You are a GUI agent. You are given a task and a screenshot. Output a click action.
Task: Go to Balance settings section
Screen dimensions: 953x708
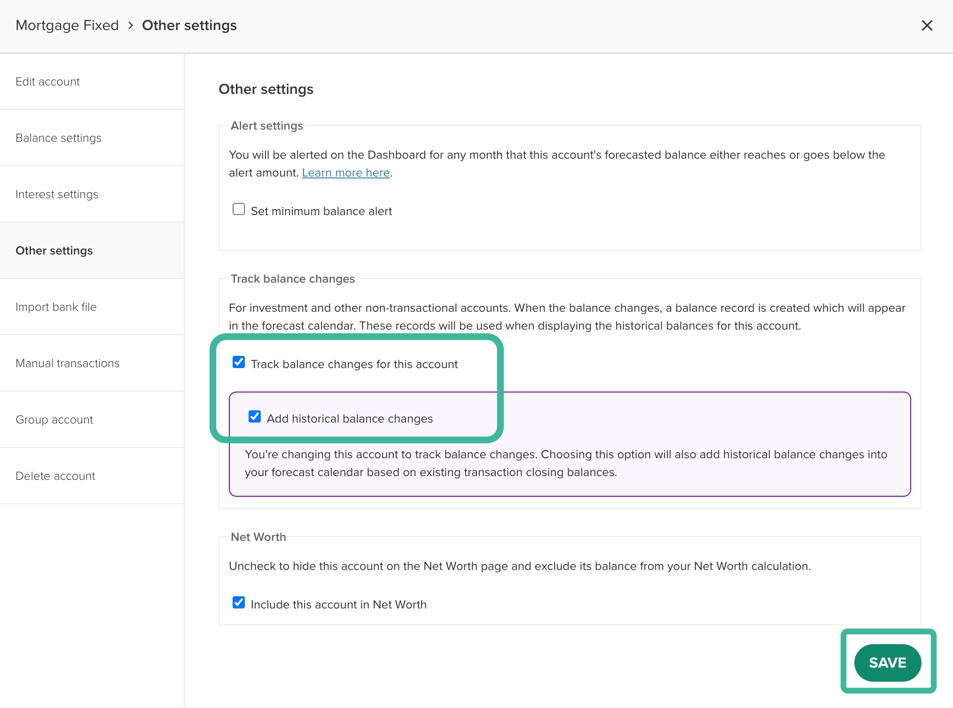click(58, 138)
